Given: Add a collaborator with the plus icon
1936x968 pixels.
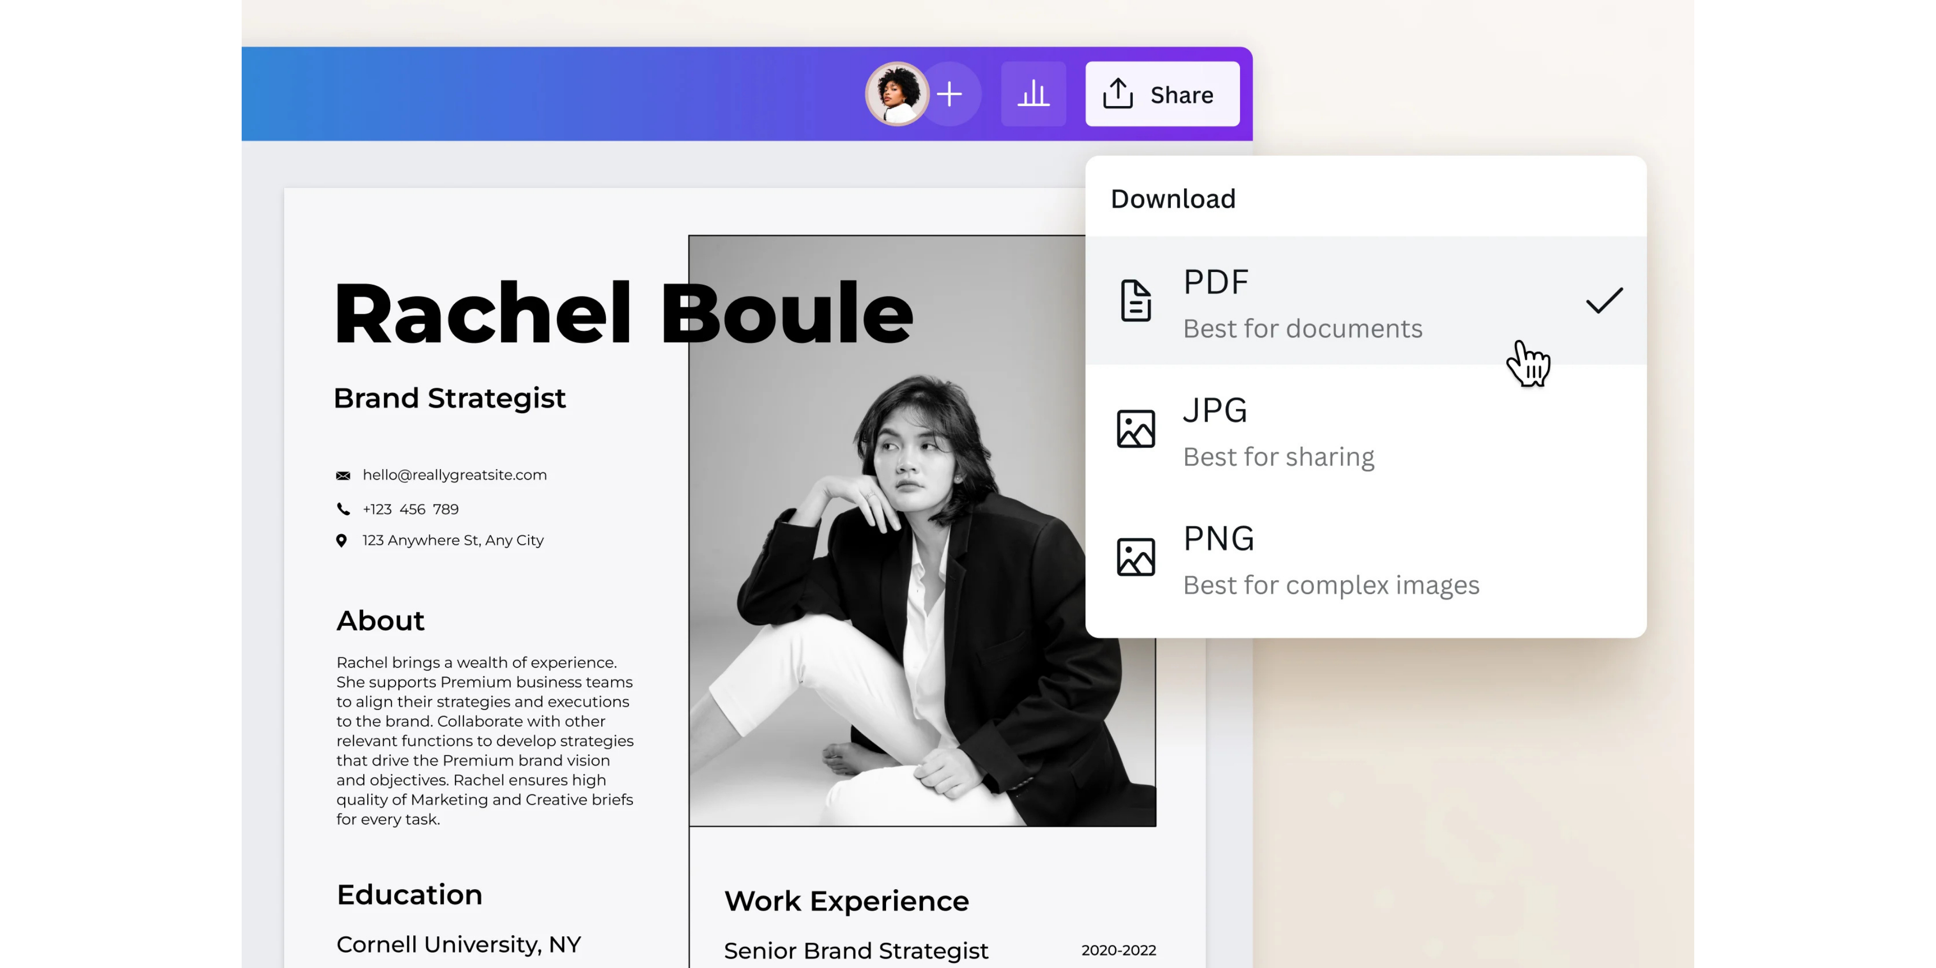Looking at the screenshot, I should (950, 94).
